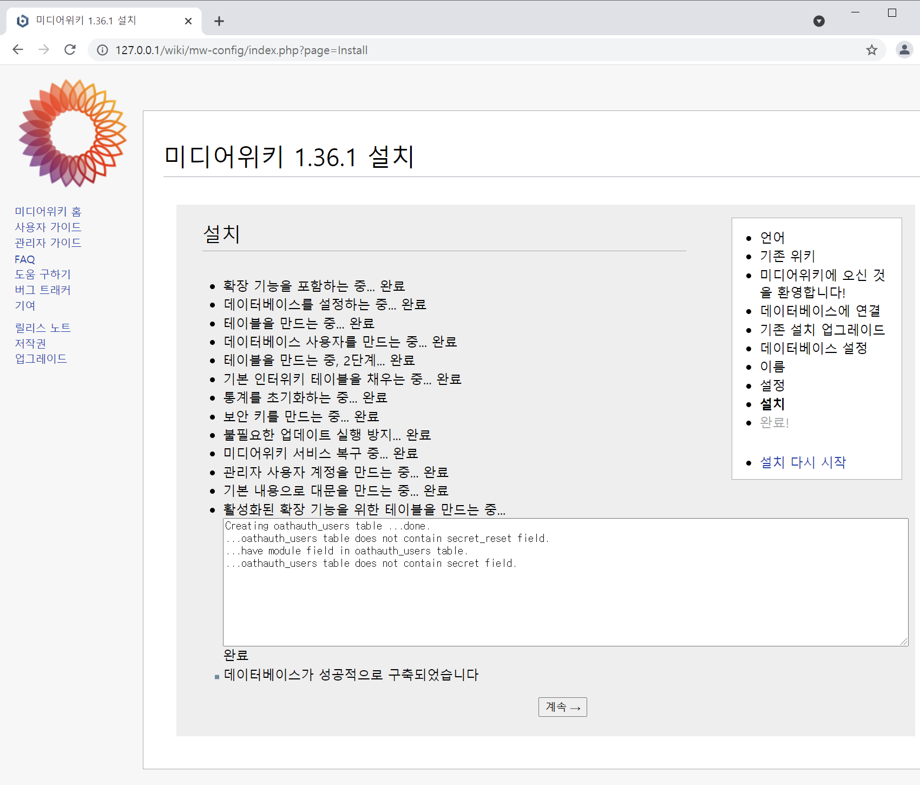This screenshot has width=920, height=785.
Task: Click the 데이터베이스 사용자를 만드는 중... 완료 line
Action: [340, 342]
